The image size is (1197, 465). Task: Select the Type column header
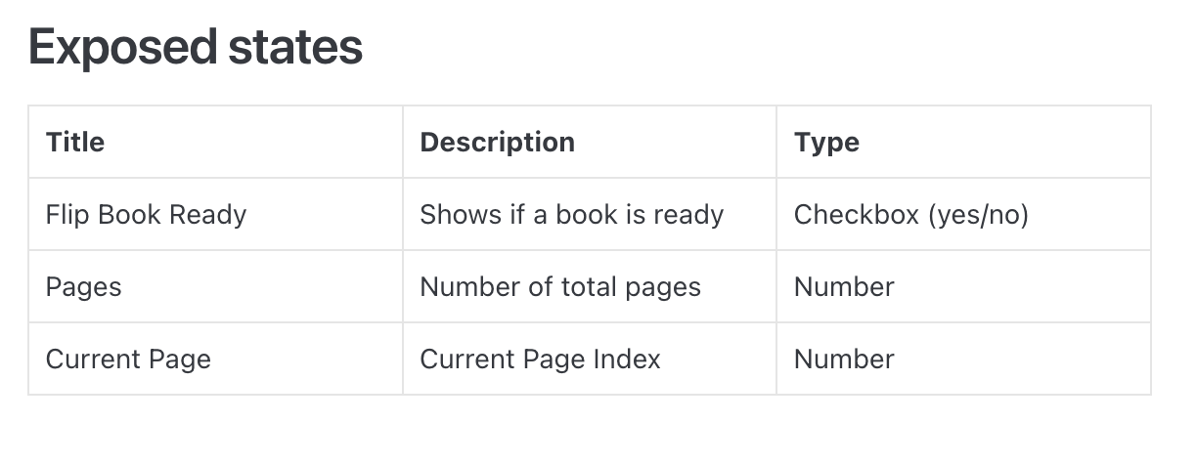tap(826, 143)
